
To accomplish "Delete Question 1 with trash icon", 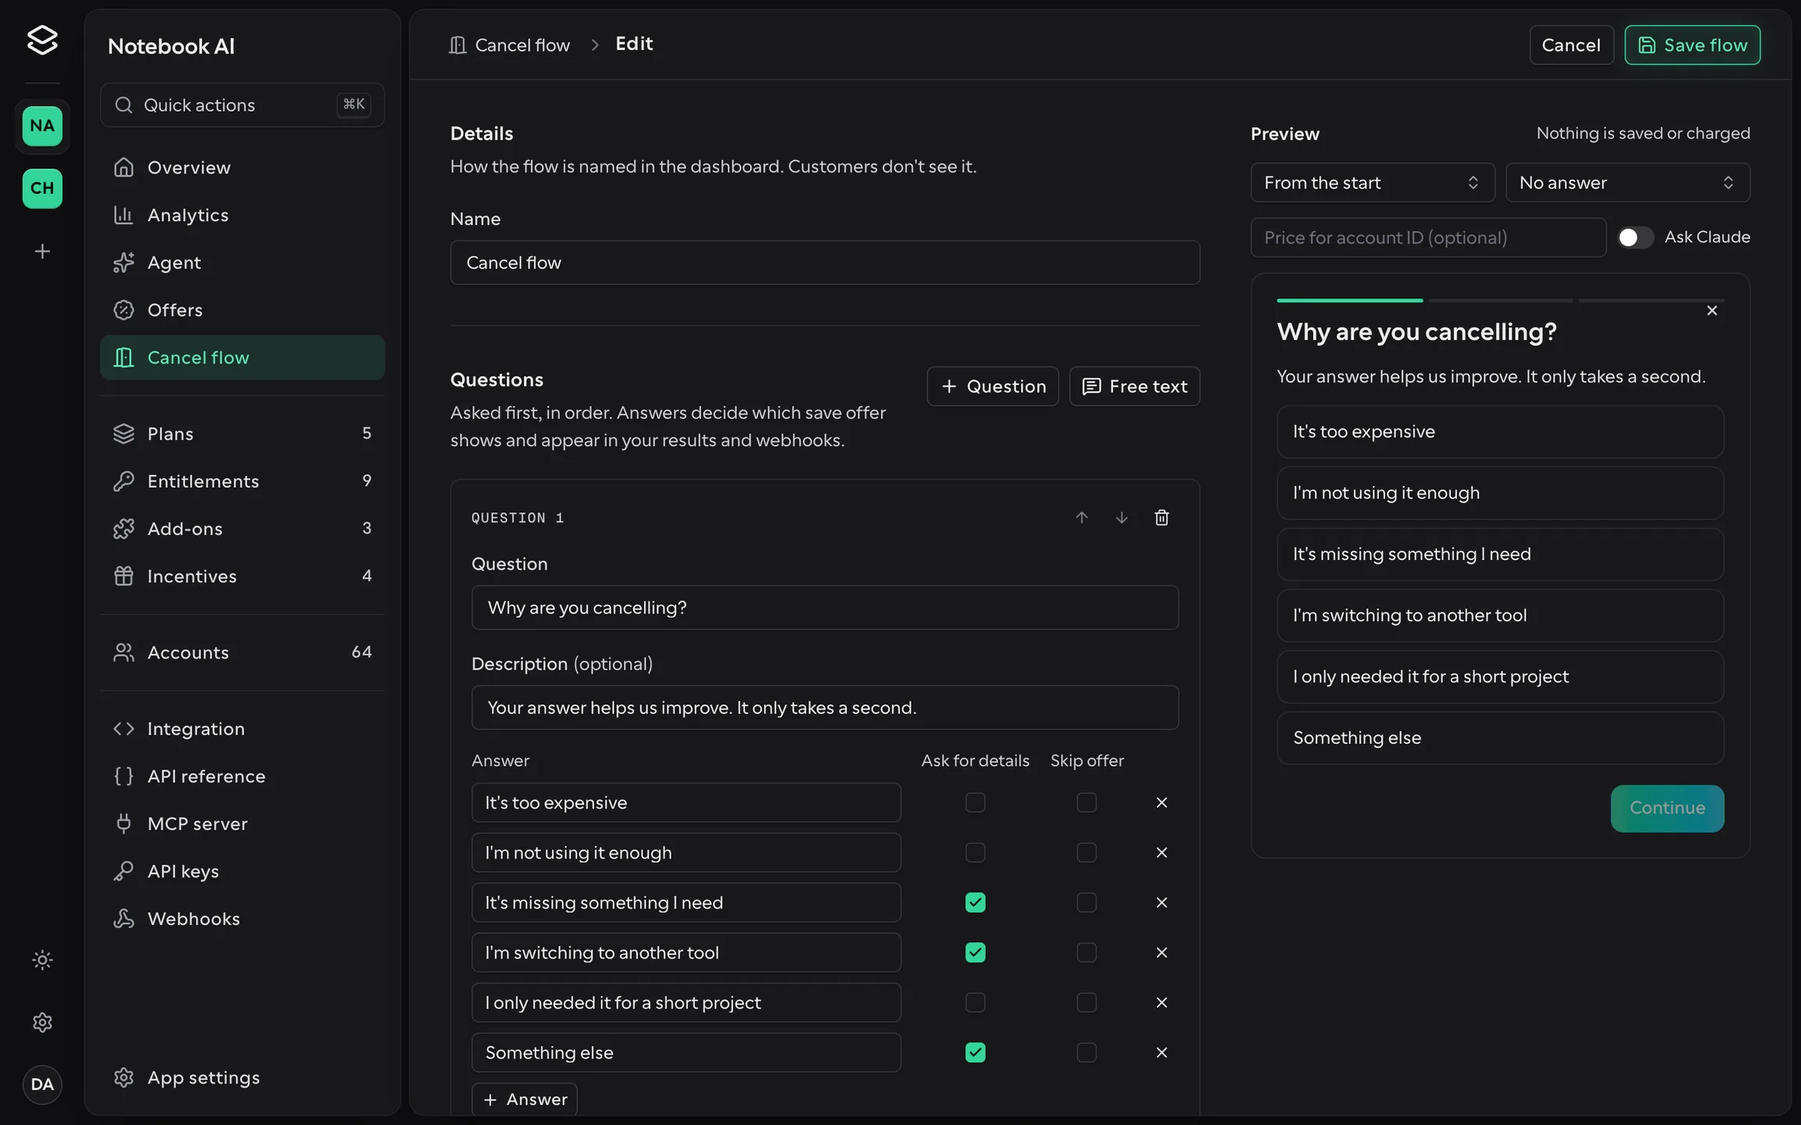I will coord(1162,518).
